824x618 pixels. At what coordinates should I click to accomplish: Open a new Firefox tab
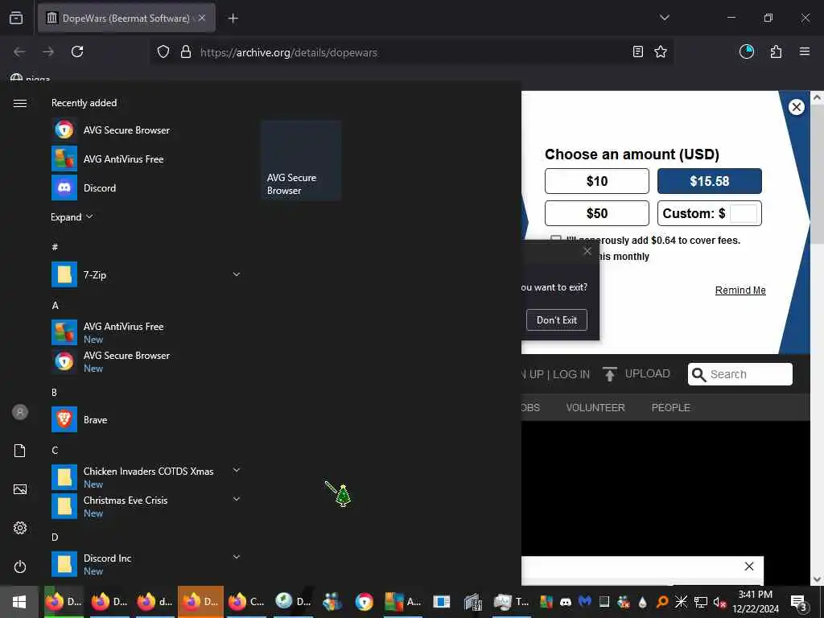click(233, 19)
